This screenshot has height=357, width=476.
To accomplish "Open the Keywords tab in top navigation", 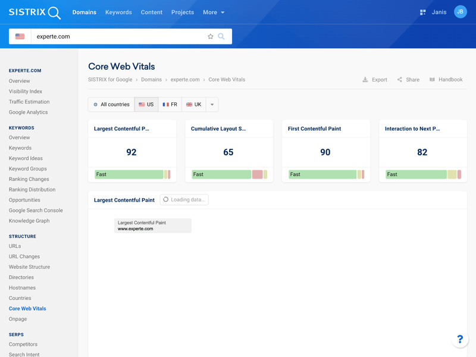I will point(118,12).
